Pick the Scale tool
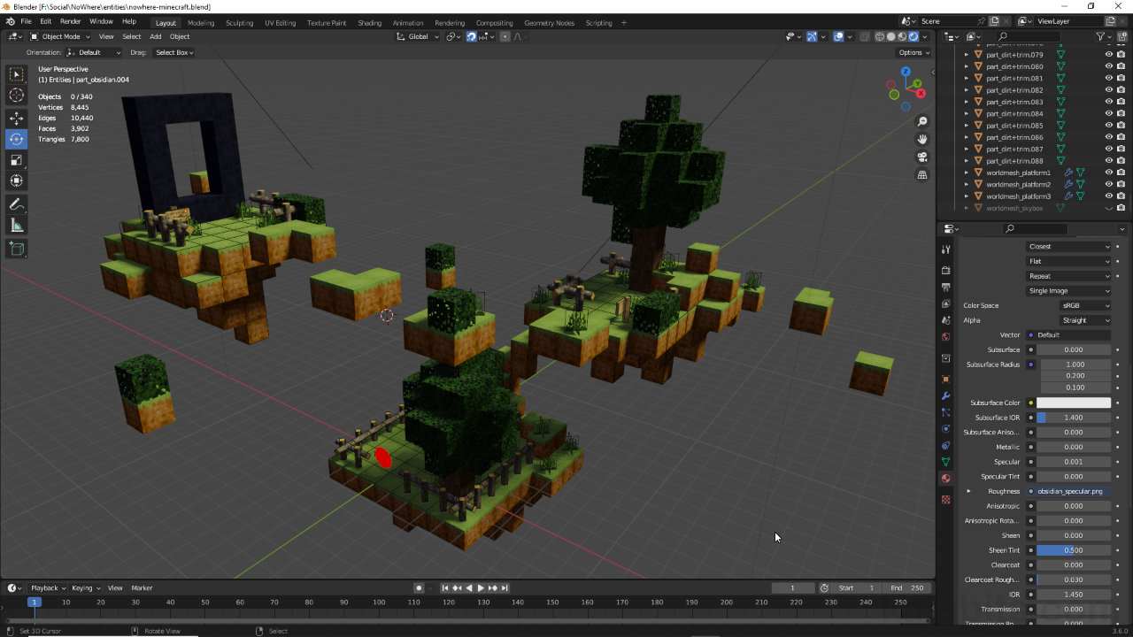Screen dimensions: 1133x637 coord(17,160)
